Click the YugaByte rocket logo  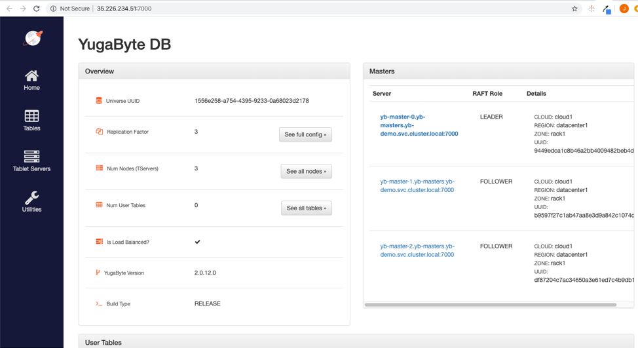[32, 39]
